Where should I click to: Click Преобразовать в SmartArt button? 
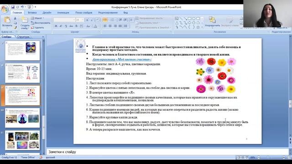(x=153, y=27)
